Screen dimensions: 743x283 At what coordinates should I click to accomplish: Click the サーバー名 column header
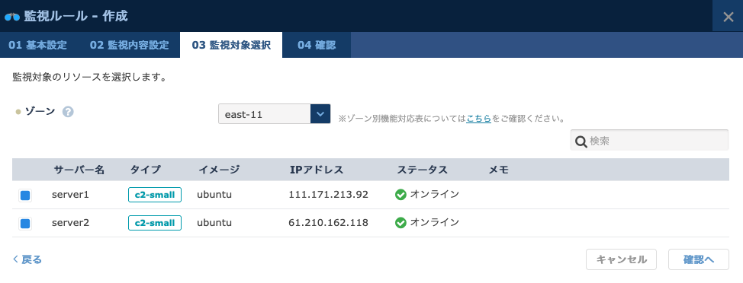coord(79,170)
